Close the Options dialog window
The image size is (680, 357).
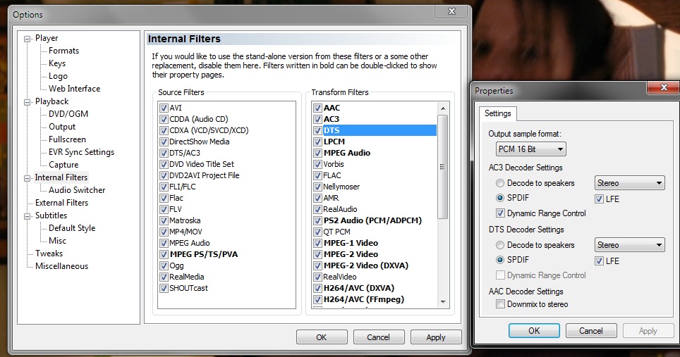click(451, 12)
